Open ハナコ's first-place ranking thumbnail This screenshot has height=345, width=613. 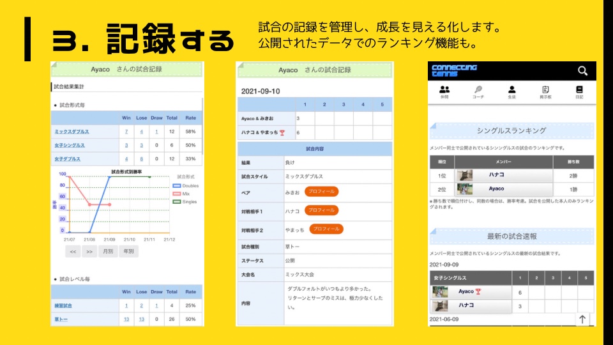[464, 174]
